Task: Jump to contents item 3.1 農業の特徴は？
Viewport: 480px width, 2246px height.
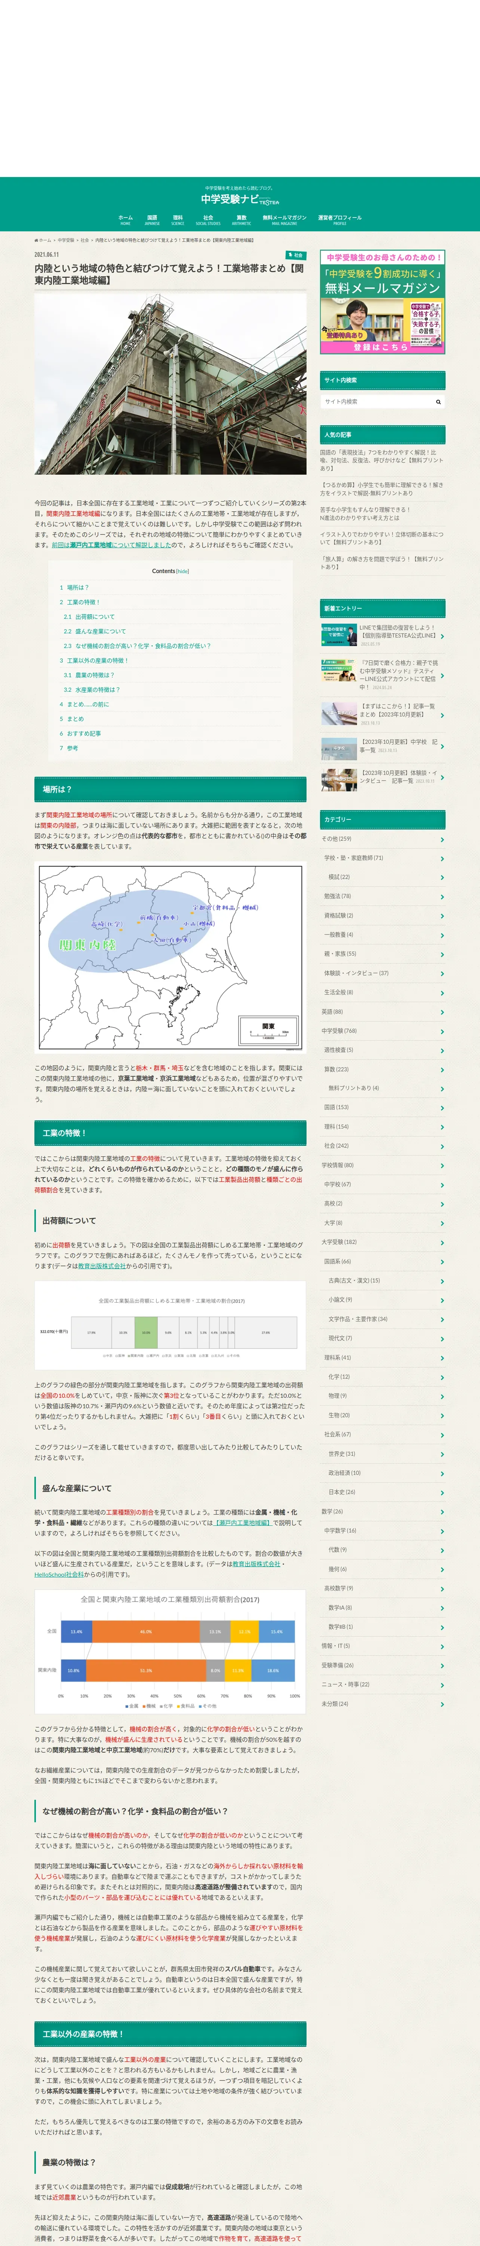Action: pos(89,675)
